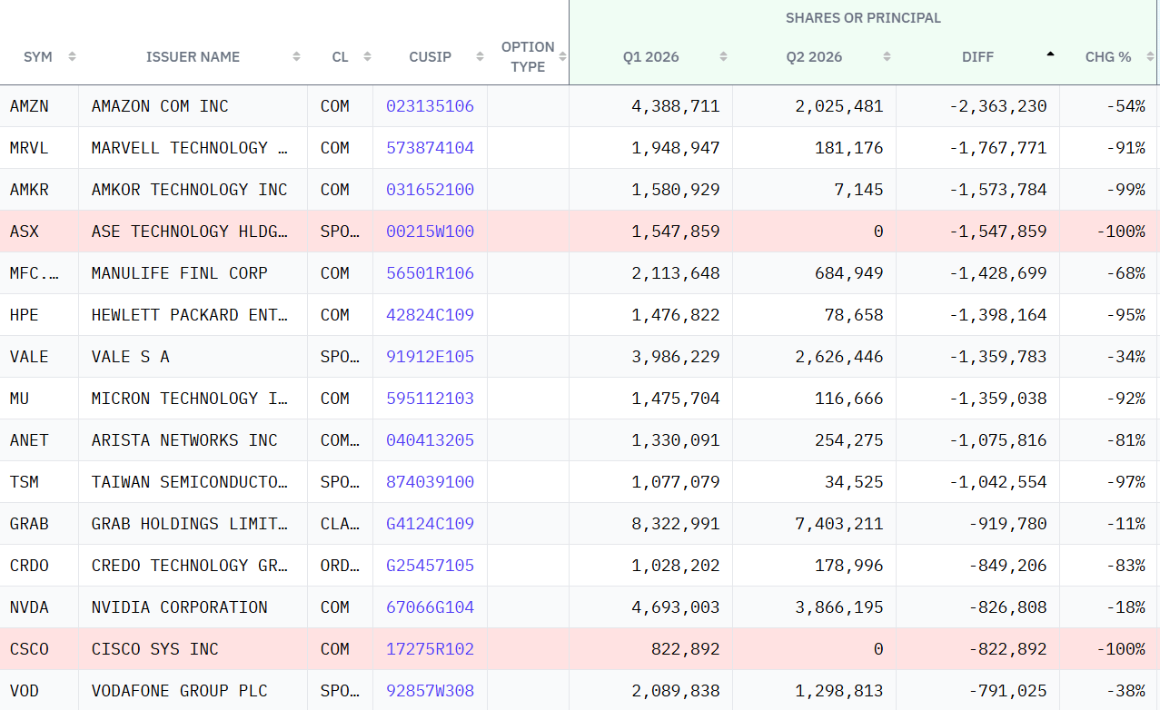Select the TSM symbol cell
The width and height of the screenshot is (1160, 710).
39,482
